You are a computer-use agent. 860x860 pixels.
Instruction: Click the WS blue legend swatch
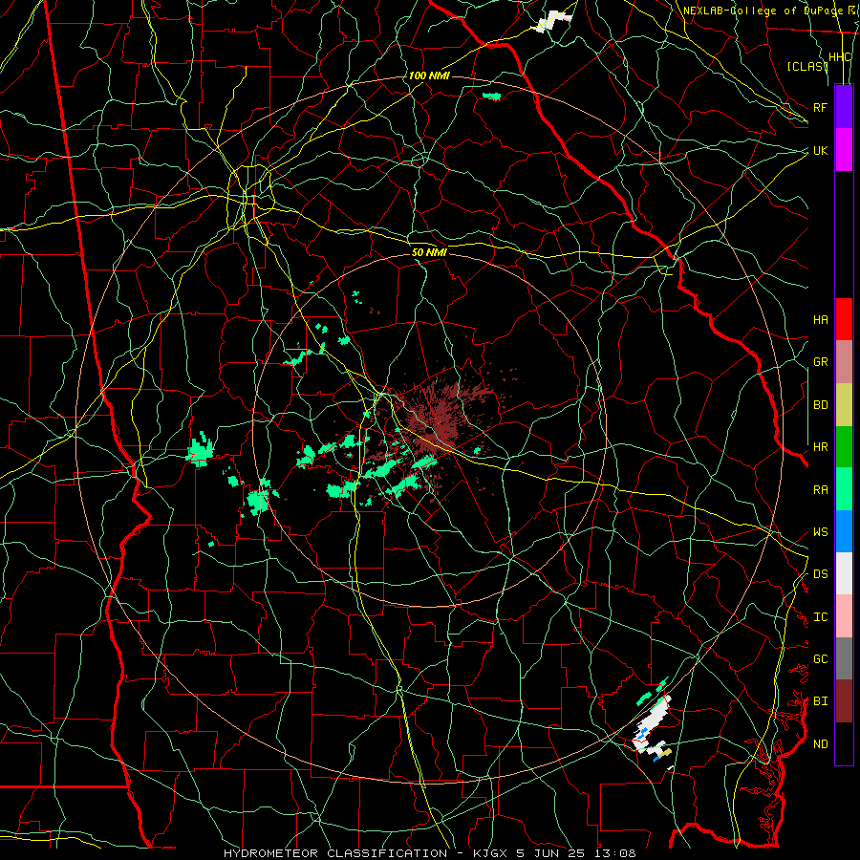pos(844,531)
